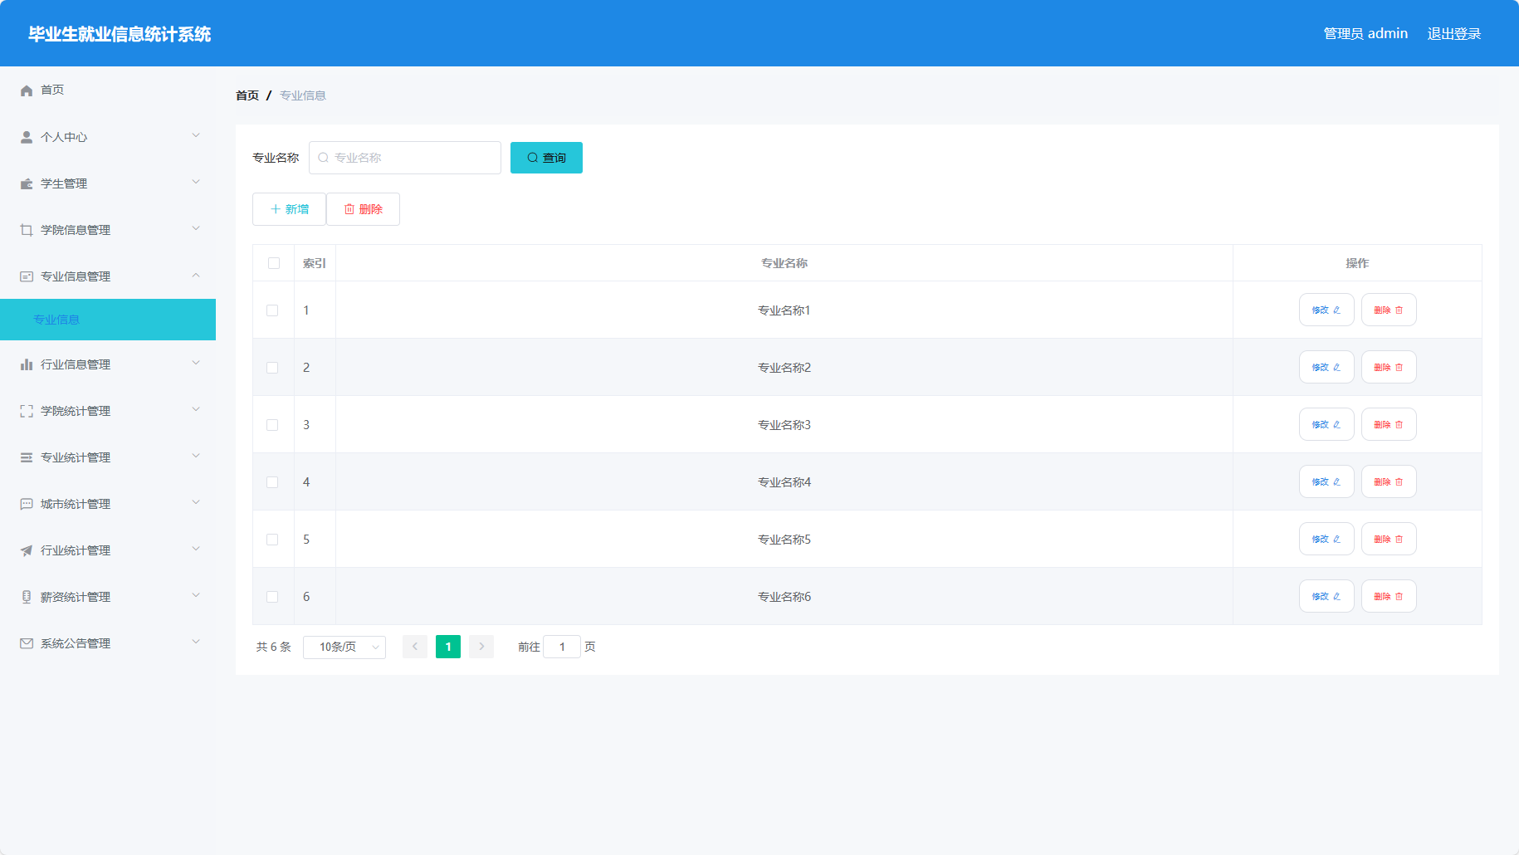Image resolution: width=1519 pixels, height=855 pixels.
Task: Go to pagination page 1
Action: 448,647
